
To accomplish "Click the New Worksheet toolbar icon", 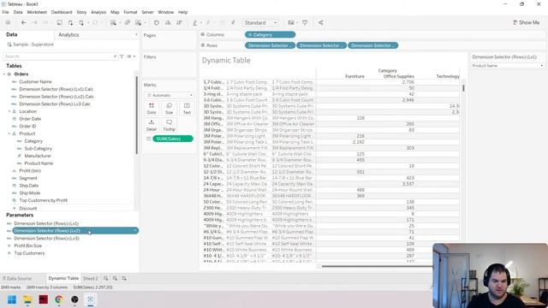I will [113, 23].
